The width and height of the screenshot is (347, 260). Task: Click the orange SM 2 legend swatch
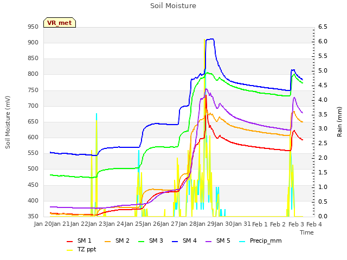click(108, 242)
